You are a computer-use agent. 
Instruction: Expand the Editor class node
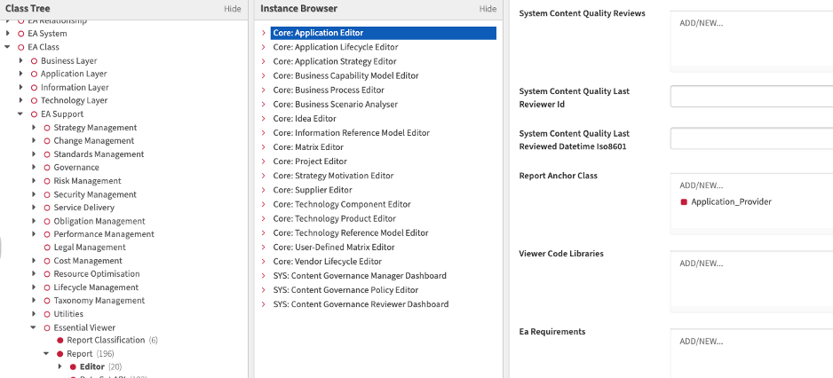point(59,366)
